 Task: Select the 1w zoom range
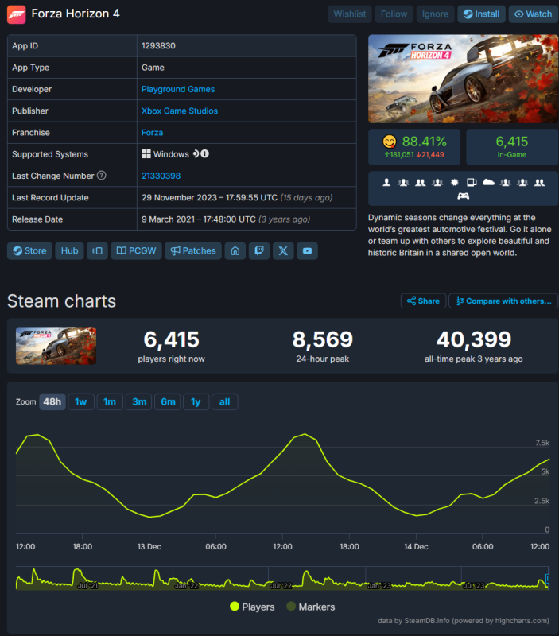81,402
